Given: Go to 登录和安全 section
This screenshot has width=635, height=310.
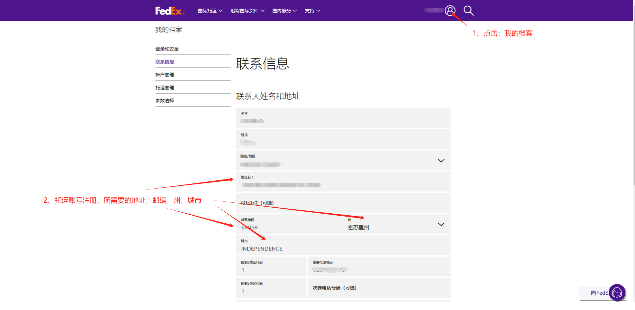Looking at the screenshot, I should (x=167, y=49).
